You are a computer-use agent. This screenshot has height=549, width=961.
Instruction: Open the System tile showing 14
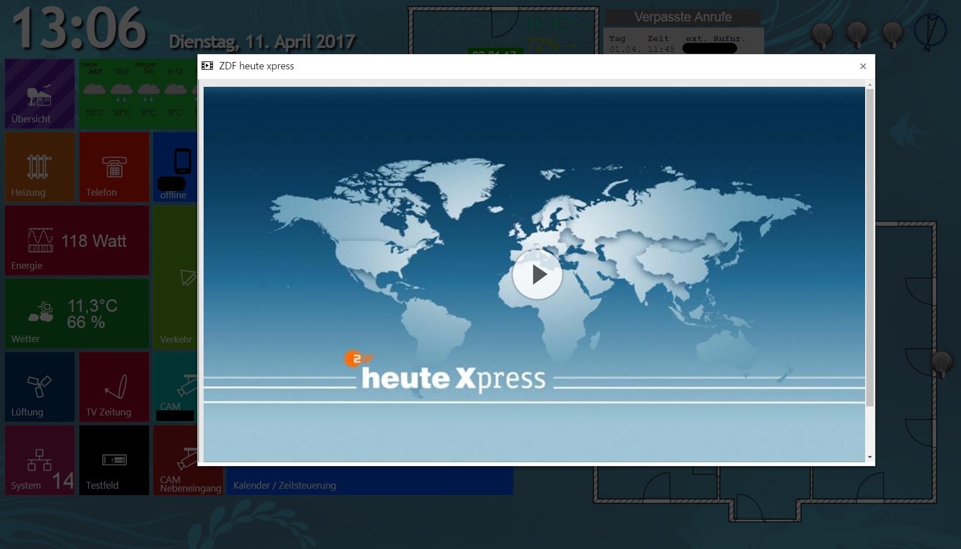pyautogui.click(x=39, y=460)
